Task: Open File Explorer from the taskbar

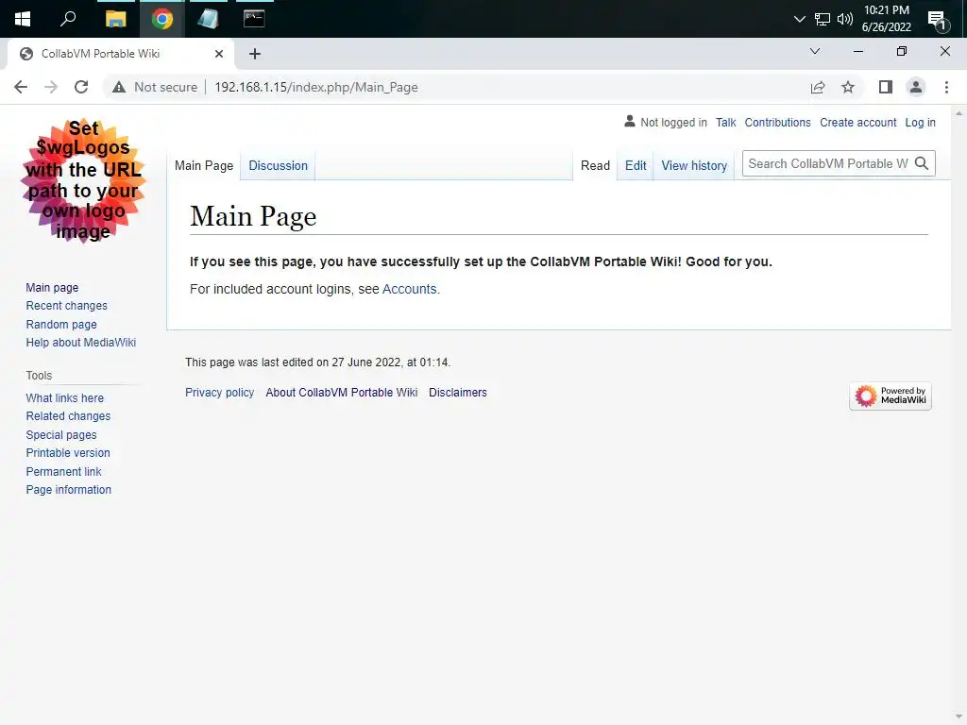Action: [115, 19]
